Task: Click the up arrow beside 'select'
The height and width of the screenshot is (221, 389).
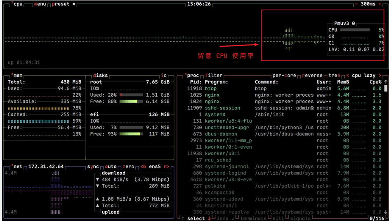Action: (x=183, y=218)
